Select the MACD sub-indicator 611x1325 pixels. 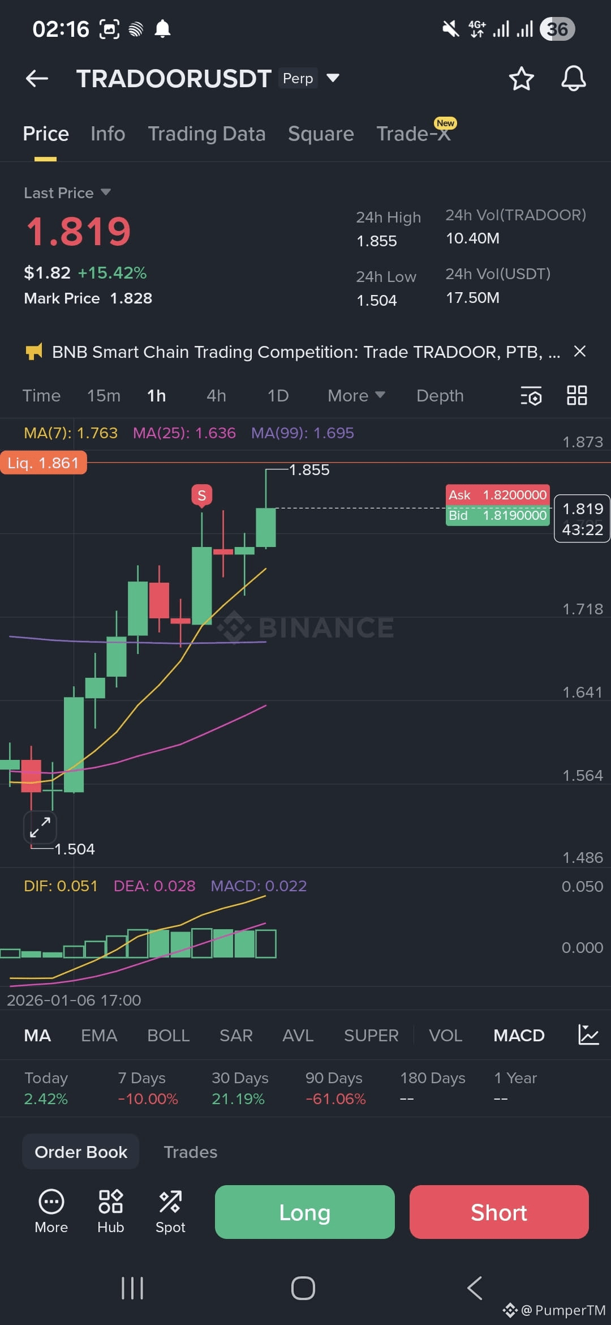[519, 1035]
